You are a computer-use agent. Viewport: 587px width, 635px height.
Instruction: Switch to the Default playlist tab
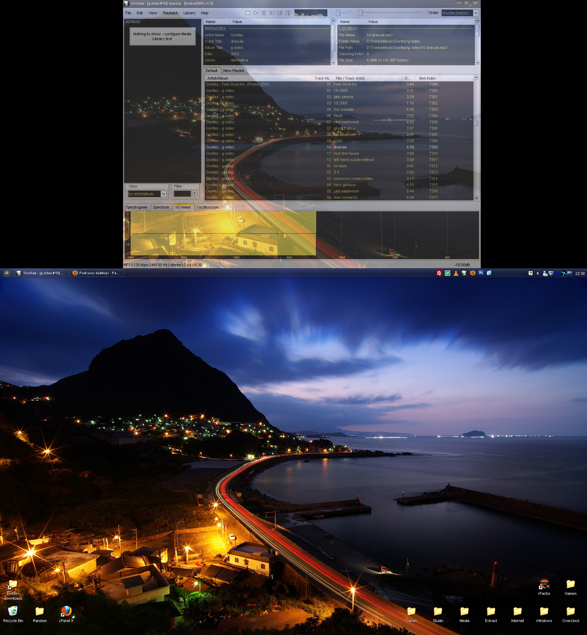(x=211, y=71)
